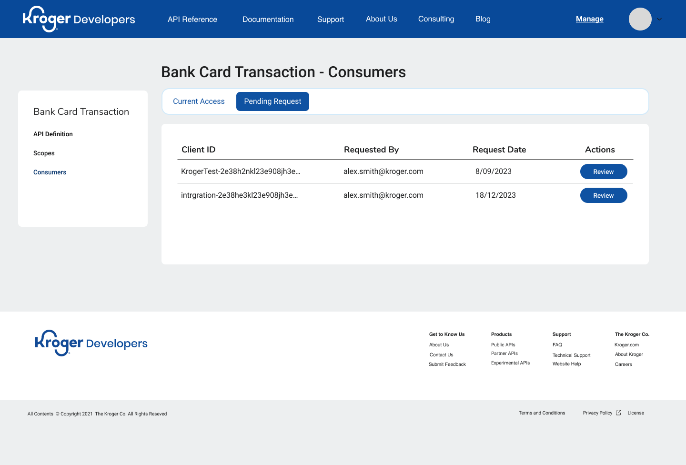Review the KrogerTest client request
Screen dimensions: 686x465
pyautogui.click(x=604, y=172)
